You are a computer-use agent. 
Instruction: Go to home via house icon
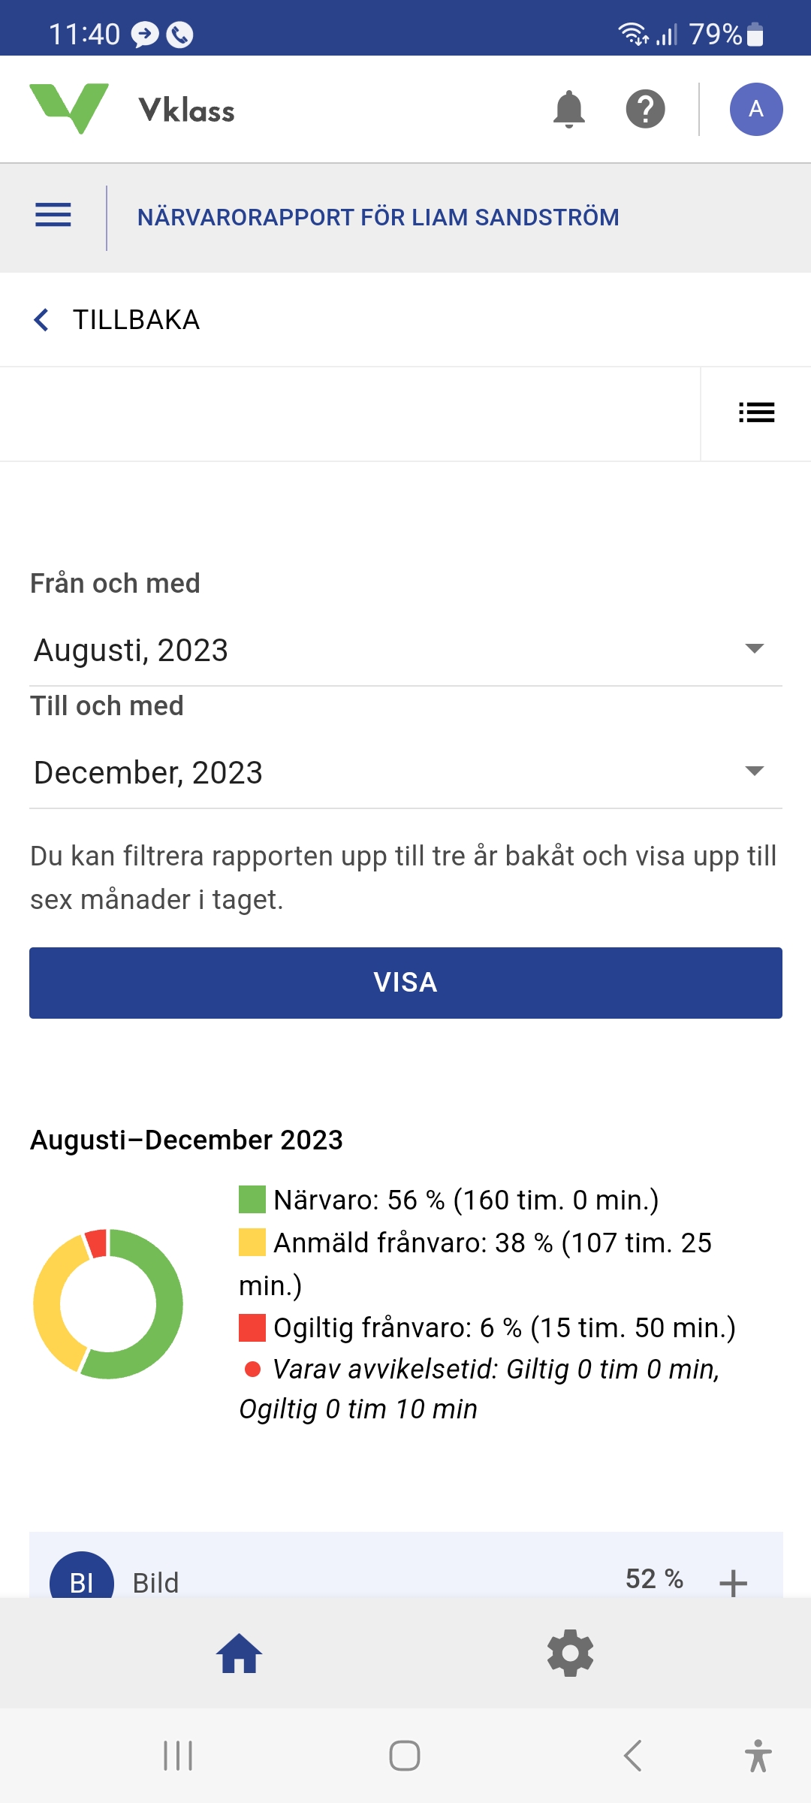239,1653
